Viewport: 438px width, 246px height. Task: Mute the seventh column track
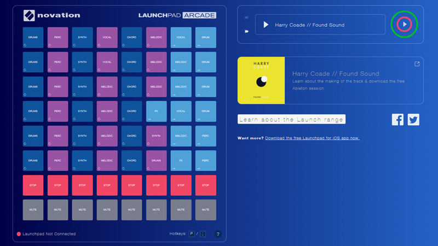click(x=181, y=210)
